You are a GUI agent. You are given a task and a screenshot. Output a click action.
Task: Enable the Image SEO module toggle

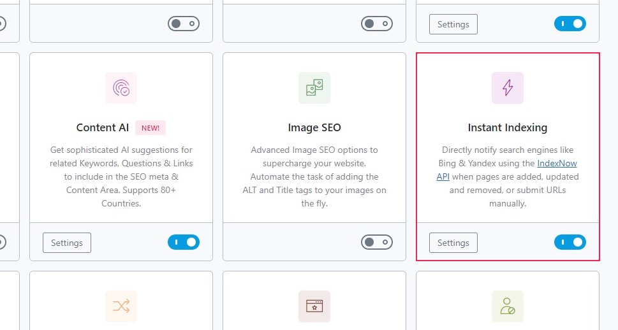coord(376,242)
